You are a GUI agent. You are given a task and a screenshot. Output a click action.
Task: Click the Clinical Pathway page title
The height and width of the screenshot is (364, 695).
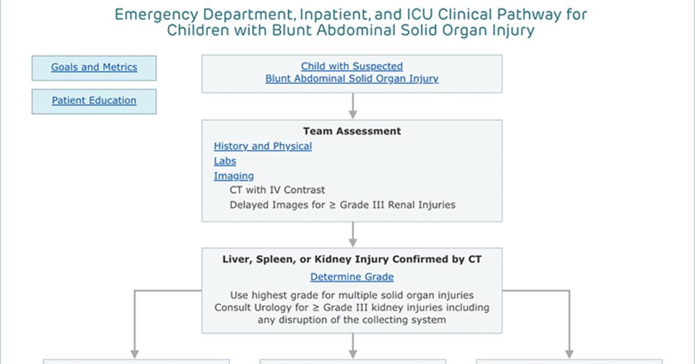point(351,22)
